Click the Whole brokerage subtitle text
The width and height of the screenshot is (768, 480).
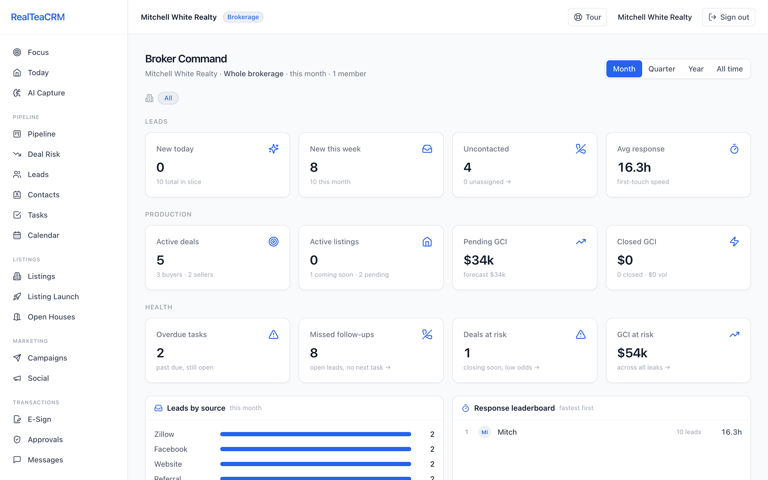(x=254, y=74)
